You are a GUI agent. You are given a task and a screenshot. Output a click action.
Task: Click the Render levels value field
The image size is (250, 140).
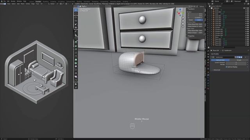(236, 65)
